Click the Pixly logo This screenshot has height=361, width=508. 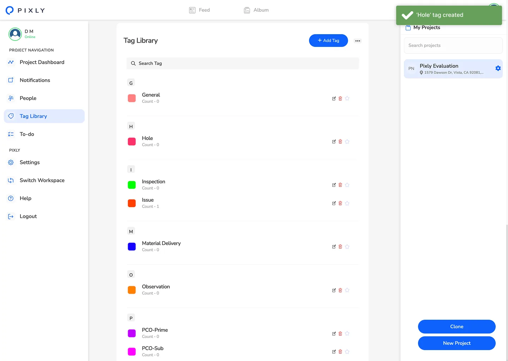[25, 10]
